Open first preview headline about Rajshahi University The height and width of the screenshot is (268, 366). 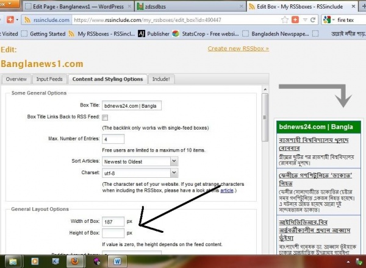point(314,144)
